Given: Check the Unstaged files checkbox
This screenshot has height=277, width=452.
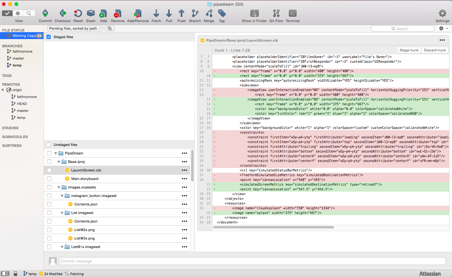Looking at the screenshot, I should click(49, 145).
